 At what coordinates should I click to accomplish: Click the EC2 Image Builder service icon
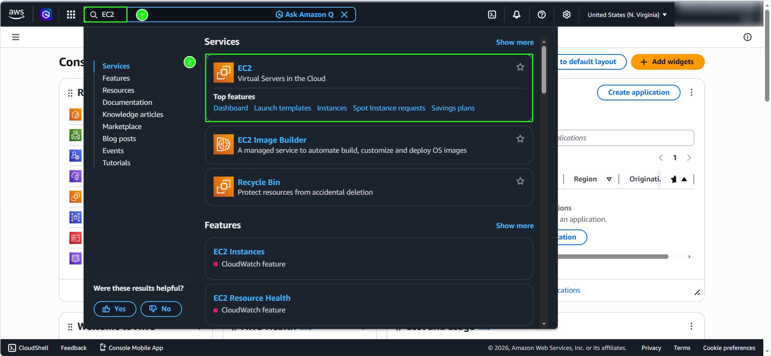(x=224, y=144)
